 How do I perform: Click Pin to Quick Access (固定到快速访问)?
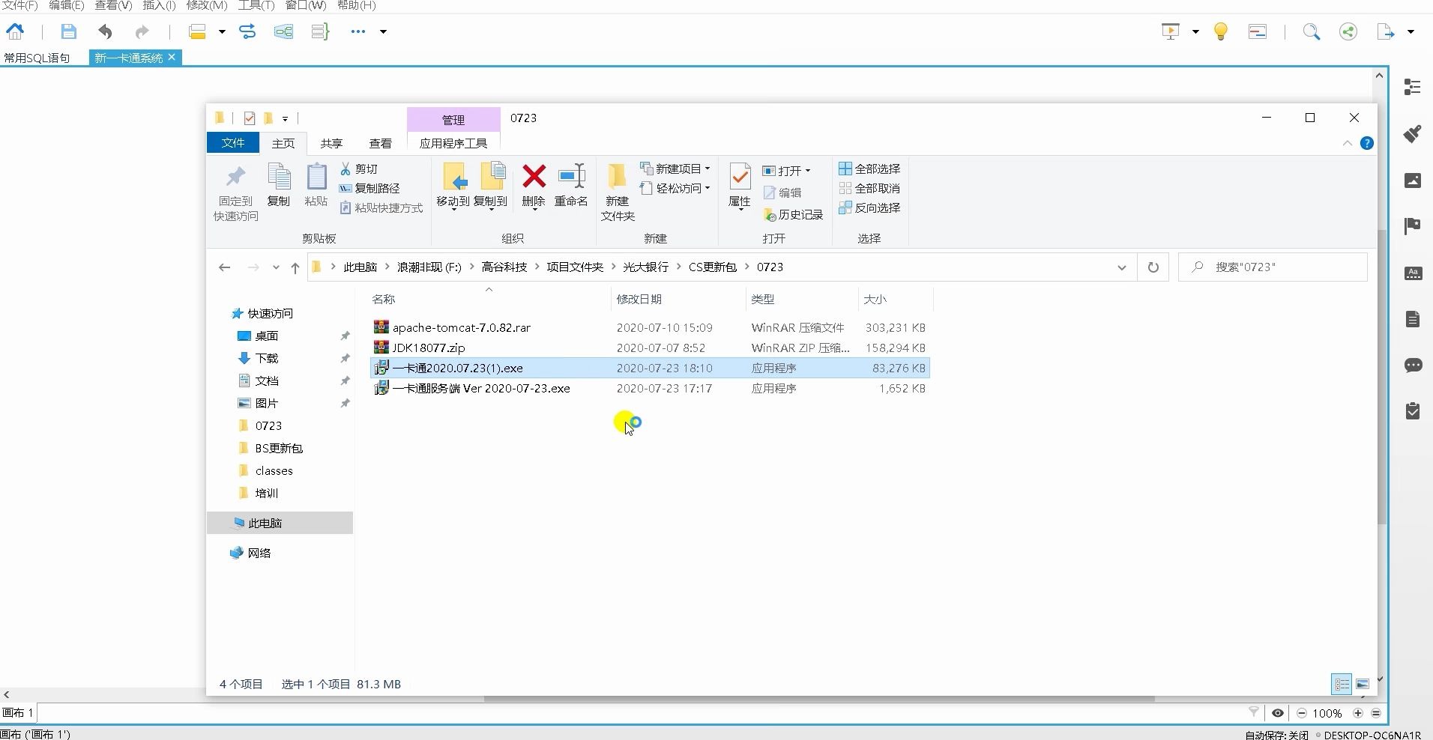tap(235, 193)
